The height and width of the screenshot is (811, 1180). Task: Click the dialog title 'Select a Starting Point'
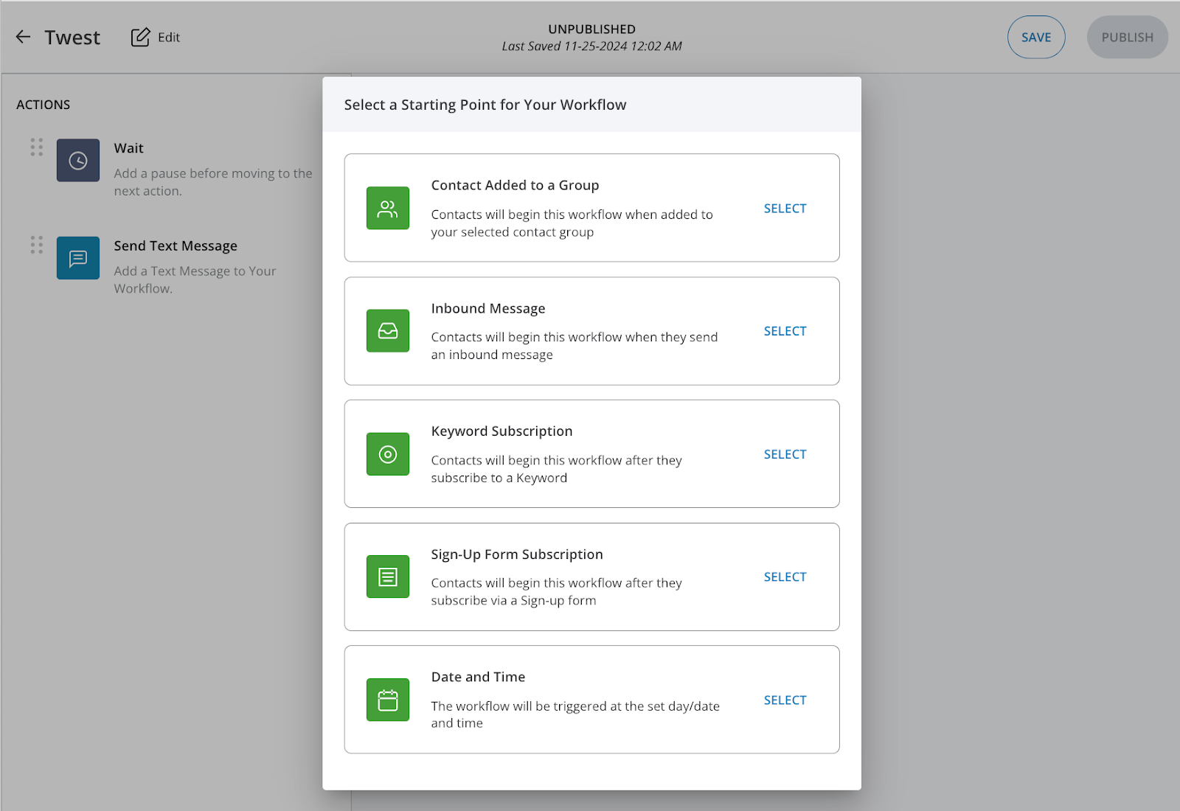click(x=485, y=105)
